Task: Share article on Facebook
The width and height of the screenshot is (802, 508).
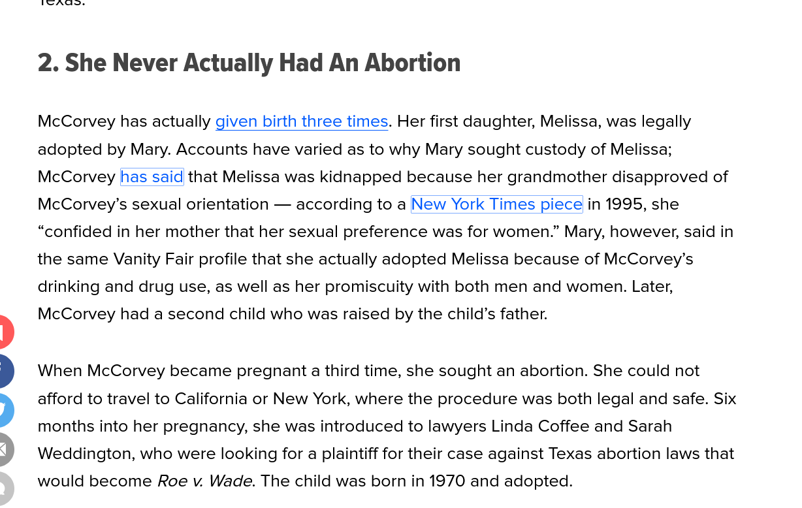Action: [x=5, y=371]
